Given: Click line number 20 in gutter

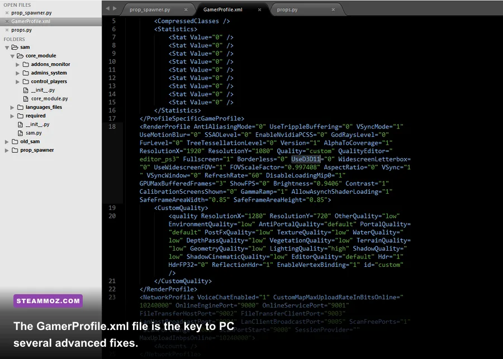Looking at the screenshot, I should [112, 216].
